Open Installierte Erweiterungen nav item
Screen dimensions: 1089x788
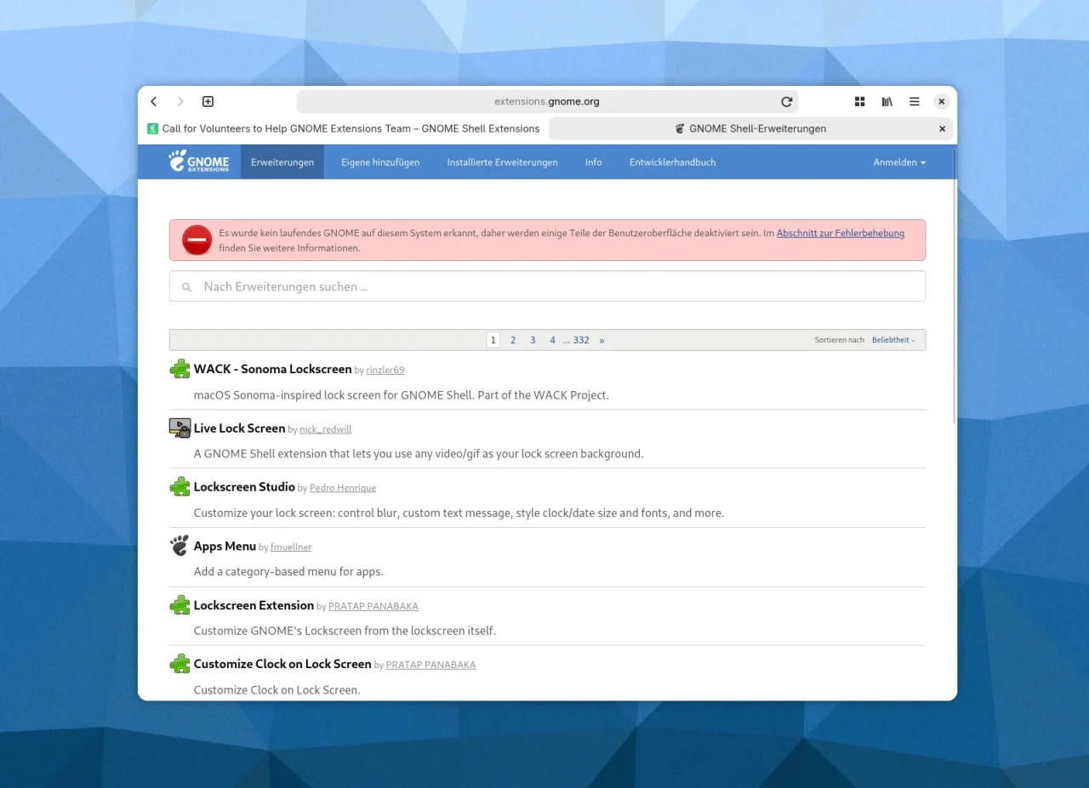click(502, 162)
